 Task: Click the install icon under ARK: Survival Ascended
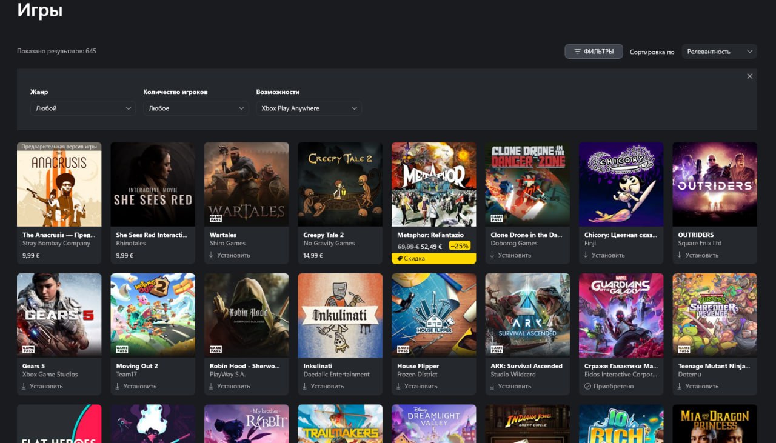[492, 386]
